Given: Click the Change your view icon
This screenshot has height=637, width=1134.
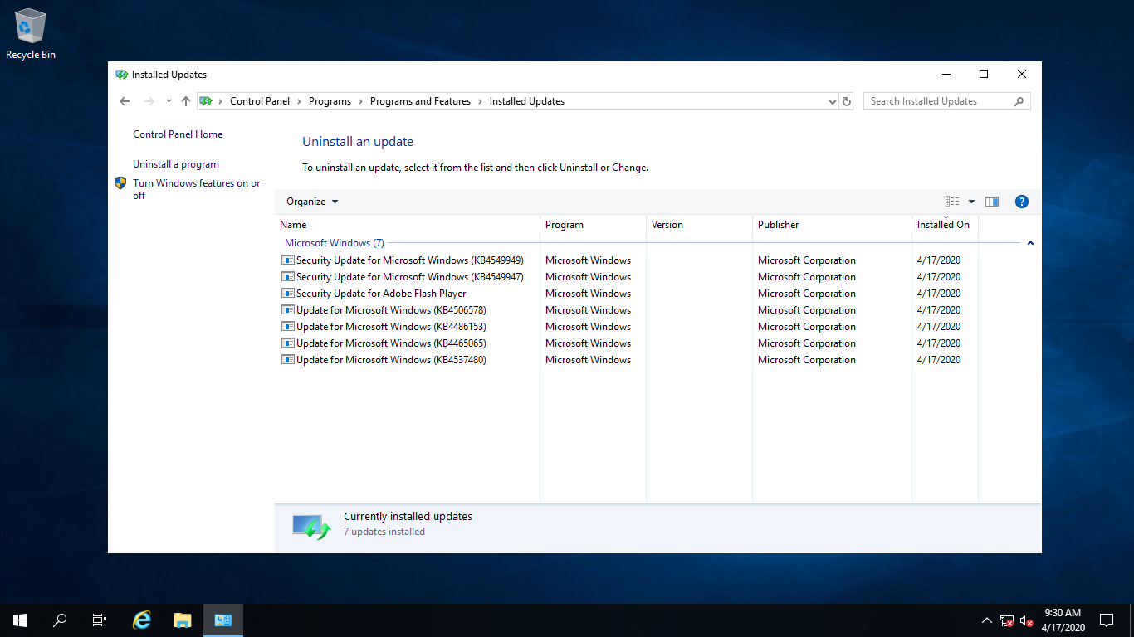Looking at the screenshot, I should (x=952, y=202).
